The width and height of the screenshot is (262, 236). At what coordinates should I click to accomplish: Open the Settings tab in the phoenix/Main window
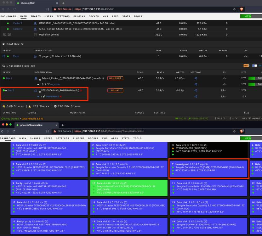point(63,16)
